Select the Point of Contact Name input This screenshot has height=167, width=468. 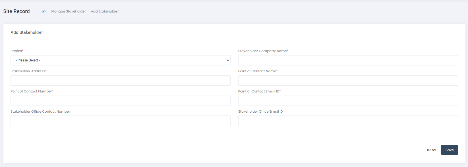pos(348,81)
